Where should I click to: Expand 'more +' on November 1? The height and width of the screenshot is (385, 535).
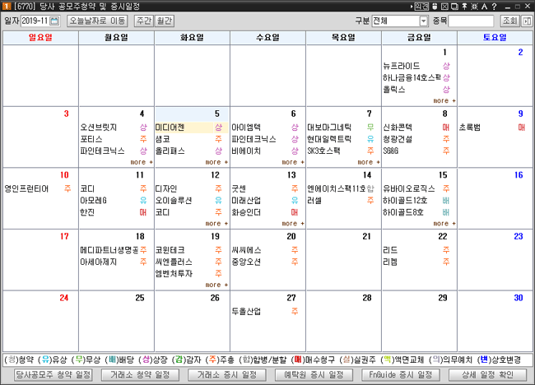pyautogui.click(x=444, y=100)
